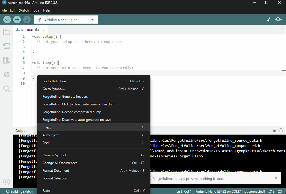Choose Format Document

(x=94, y=170)
